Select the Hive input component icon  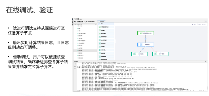tap(100, 30)
